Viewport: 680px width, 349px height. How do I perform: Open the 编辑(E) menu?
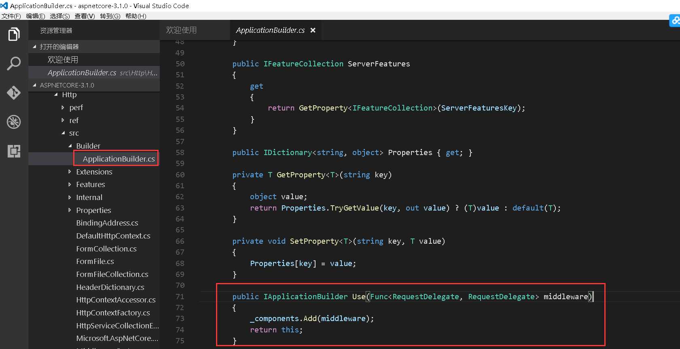click(x=36, y=16)
